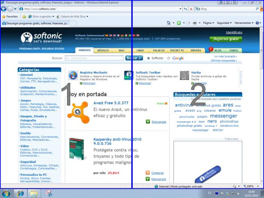Open Windows Explorer folder in the taskbar
264x198 pixels.
pos(34,193)
